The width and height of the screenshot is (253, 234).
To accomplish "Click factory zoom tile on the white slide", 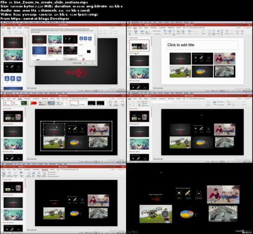I will click(x=224, y=71).
